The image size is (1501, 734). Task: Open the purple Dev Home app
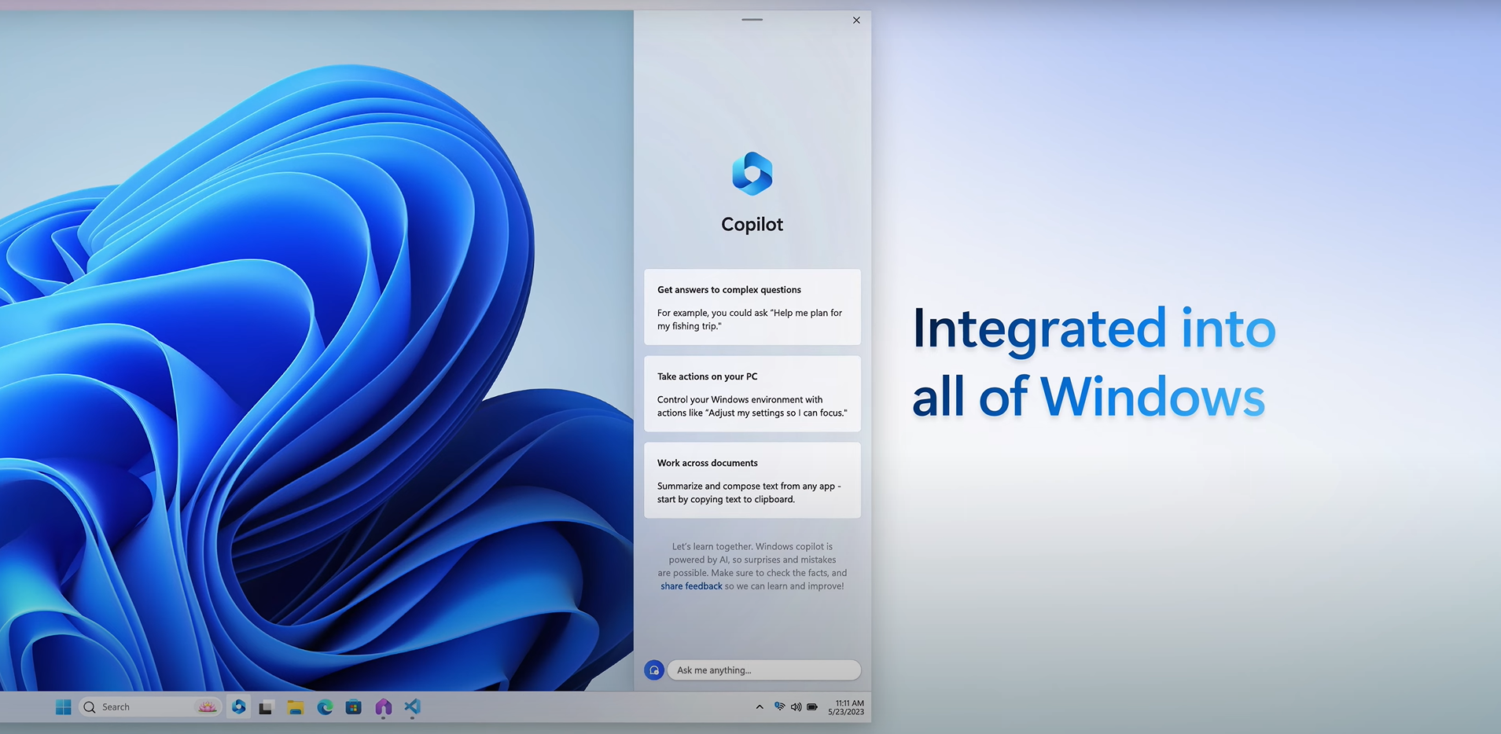tap(383, 707)
